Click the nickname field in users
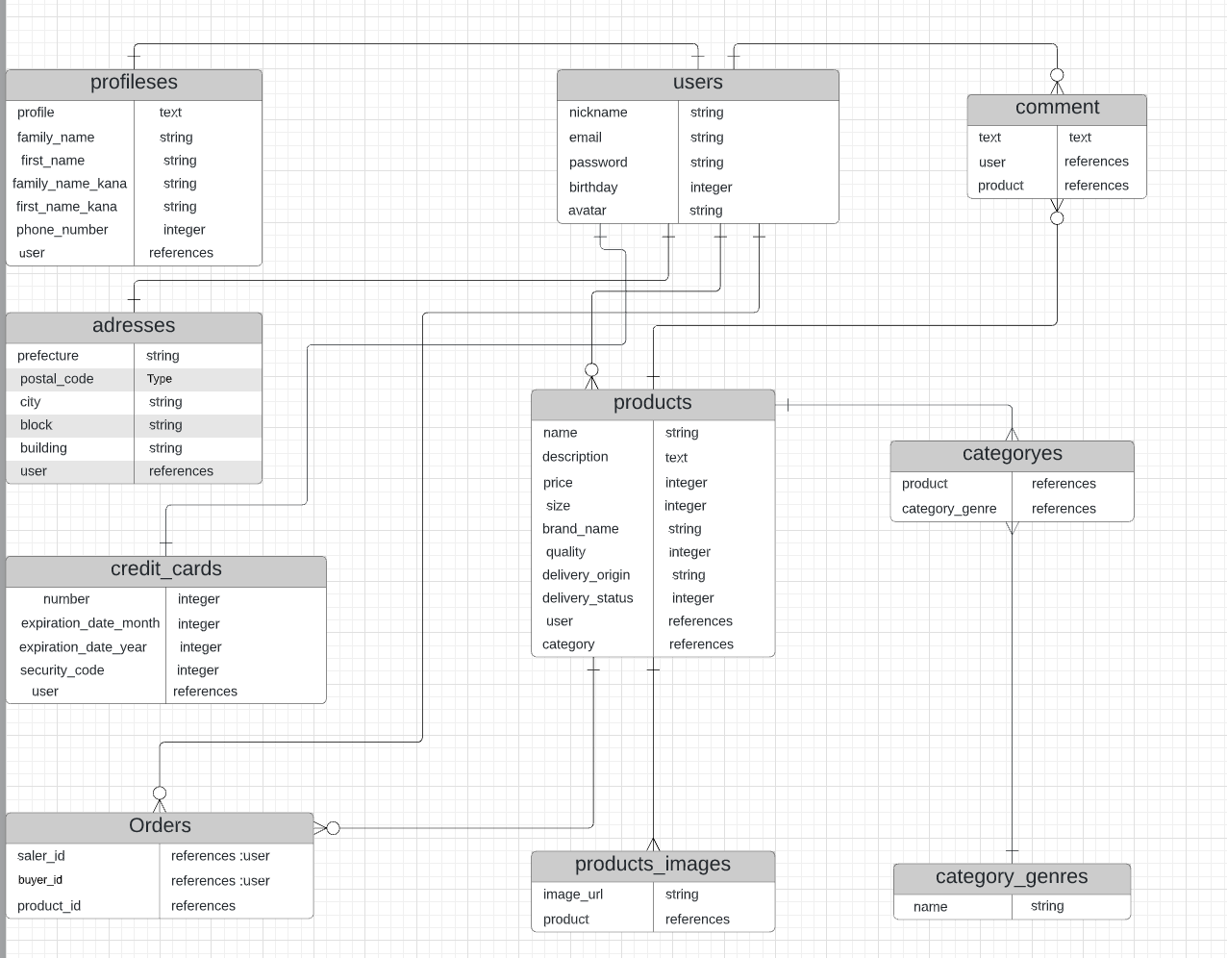This screenshot has width=1227, height=958. [x=598, y=113]
